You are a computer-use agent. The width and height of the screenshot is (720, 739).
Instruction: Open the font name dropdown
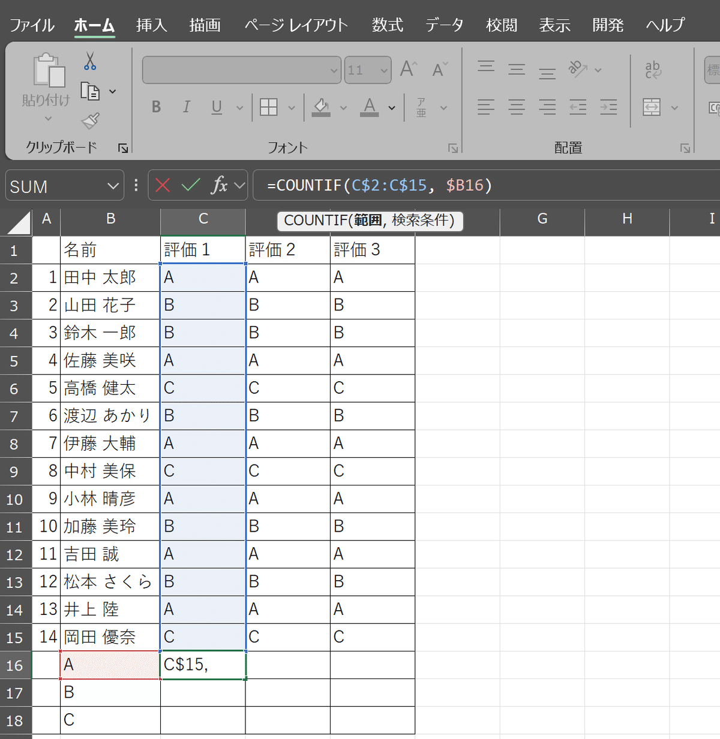[334, 71]
